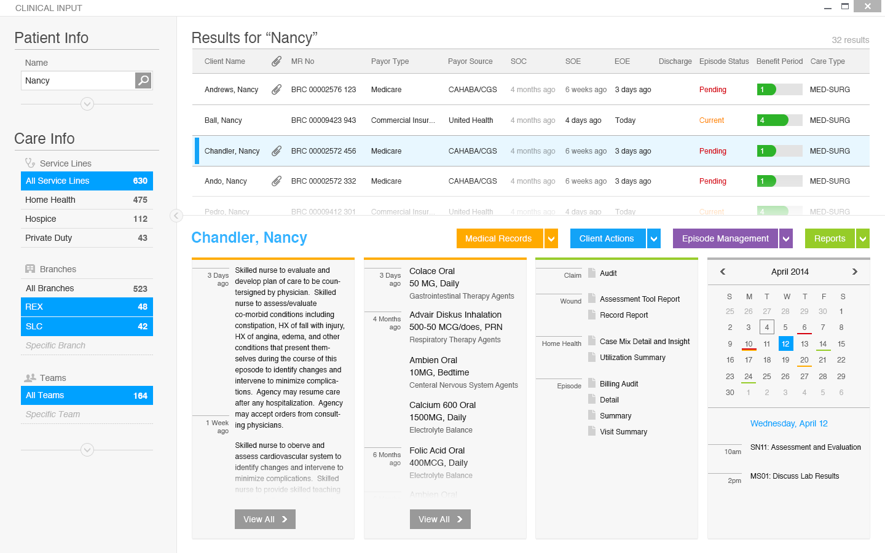Go to the previous calendar month
The width and height of the screenshot is (885, 553).
pos(723,272)
